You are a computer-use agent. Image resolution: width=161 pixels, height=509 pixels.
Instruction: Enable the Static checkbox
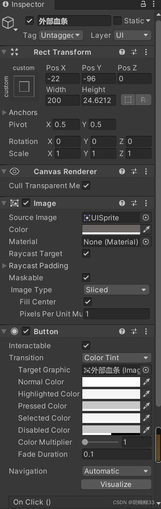coord(118,21)
